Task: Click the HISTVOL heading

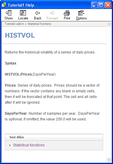Action: [x=20, y=35]
